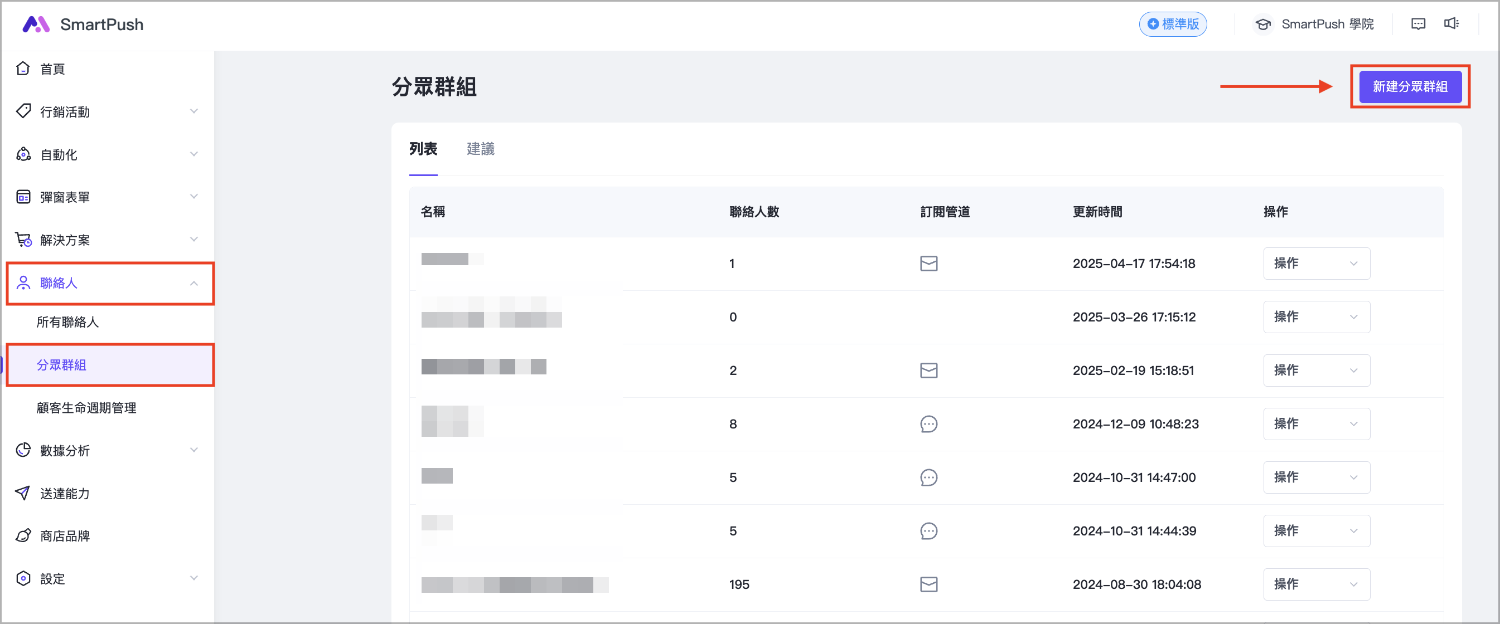Click the SmartPush 學院 graduation cap icon
Viewport: 1500px width, 624px height.
pos(1262,25)
